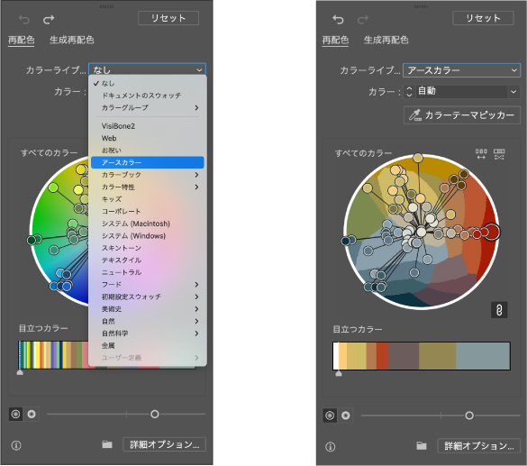
Task: Click the undo arrow in right panel
Action: pos(338,20)
